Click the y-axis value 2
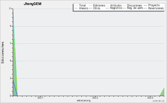The height and width of the screenshot is (103, 167). click(x=11, y=78)
